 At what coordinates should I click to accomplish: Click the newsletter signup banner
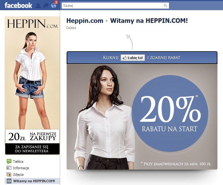[32, 142]
